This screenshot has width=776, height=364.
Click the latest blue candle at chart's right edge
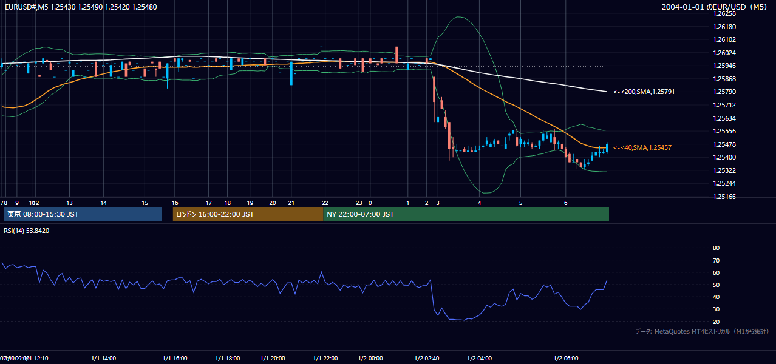(607, 147)
